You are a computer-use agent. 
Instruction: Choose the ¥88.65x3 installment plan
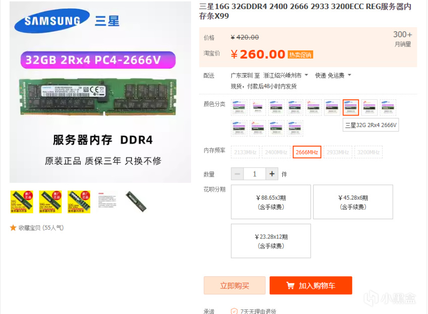(x=271, y=202)
